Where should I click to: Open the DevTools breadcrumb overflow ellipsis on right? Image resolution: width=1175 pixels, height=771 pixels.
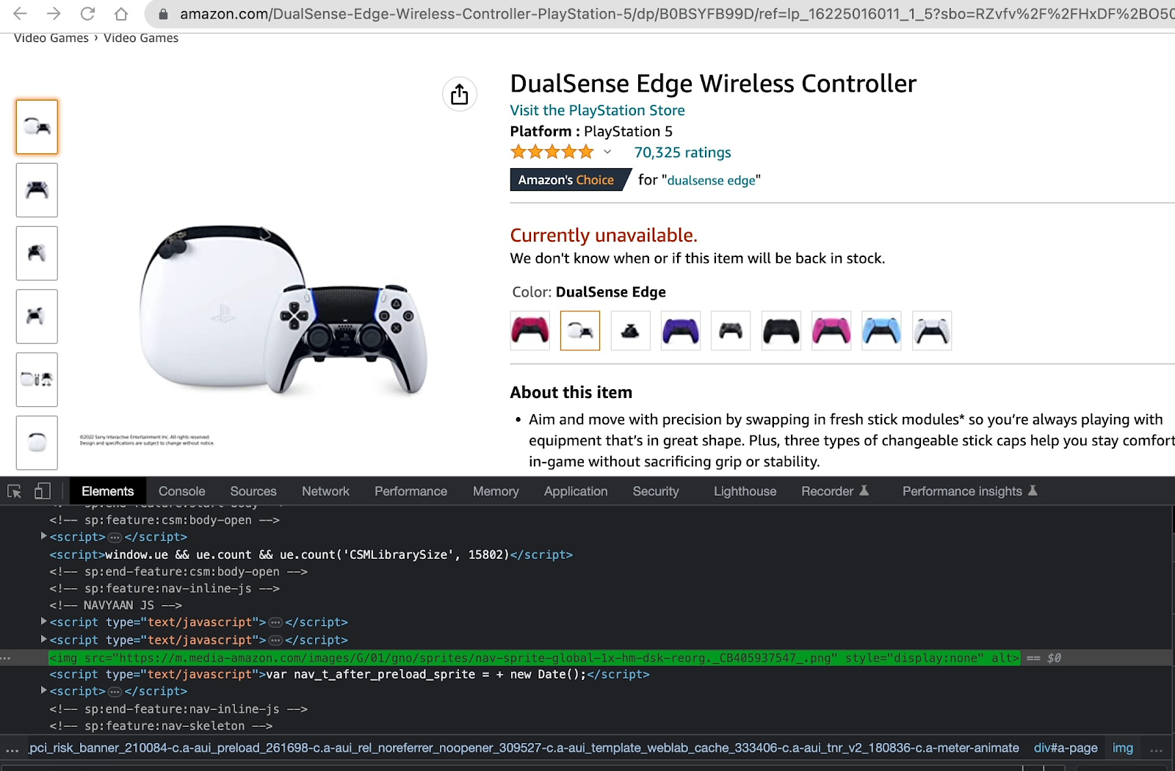click(x=1156, y=748)
